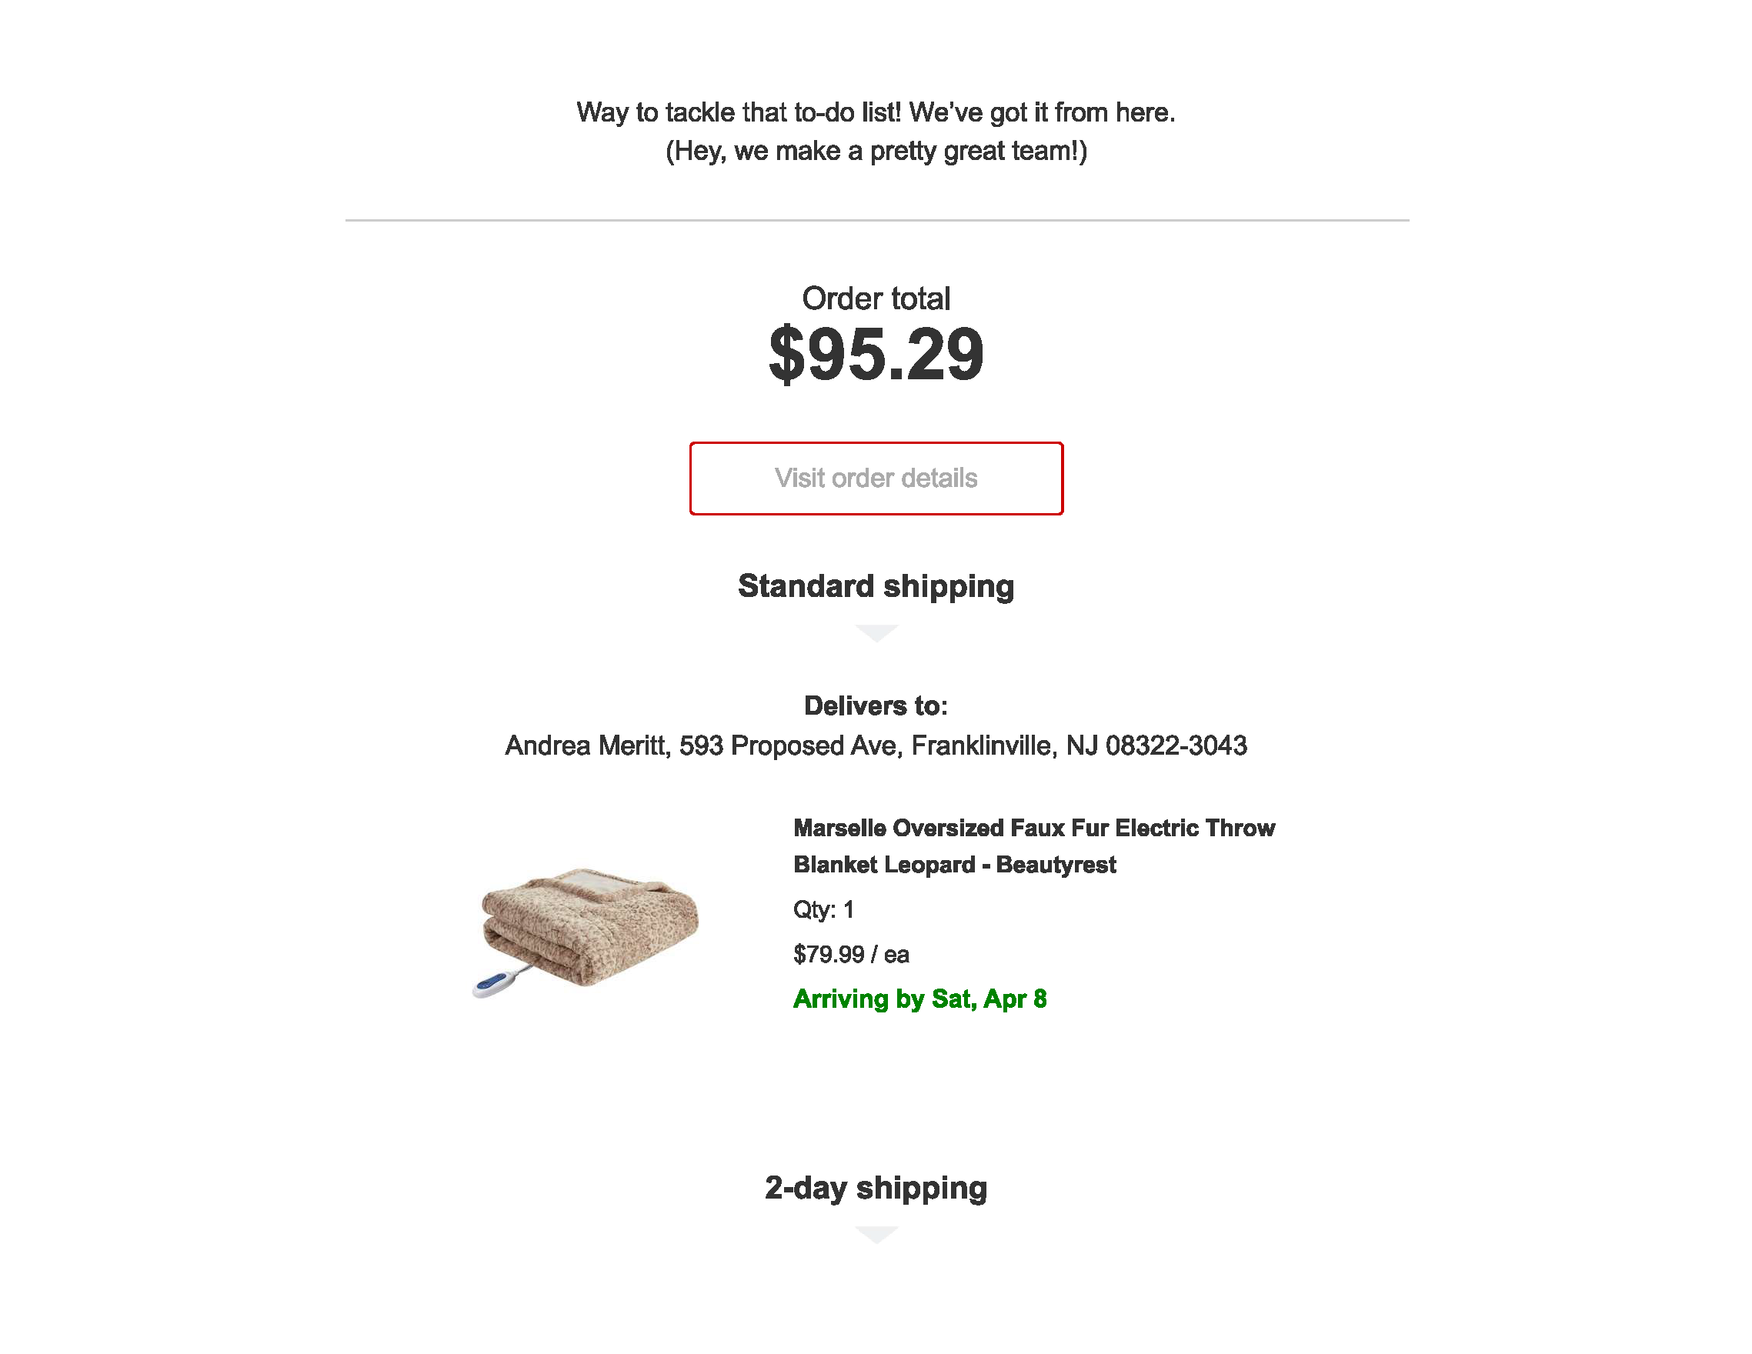This screenshot has width=1752, height=1354.
Task: Click the Delivers to: label
Action: point(876,706)
